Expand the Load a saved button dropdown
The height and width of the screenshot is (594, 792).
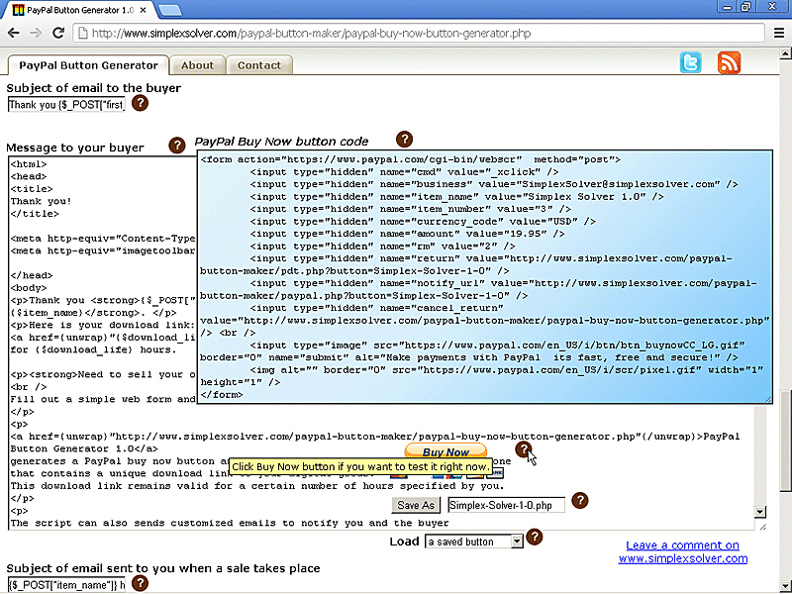click(x=474, y=542)
